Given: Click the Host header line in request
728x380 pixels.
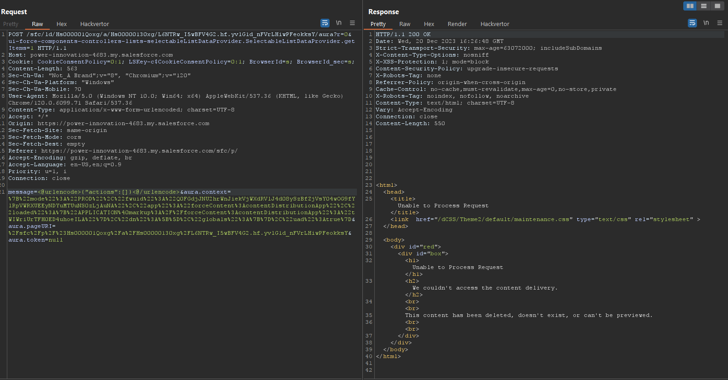Looking at the screenshot, I should tap(90, 55).
